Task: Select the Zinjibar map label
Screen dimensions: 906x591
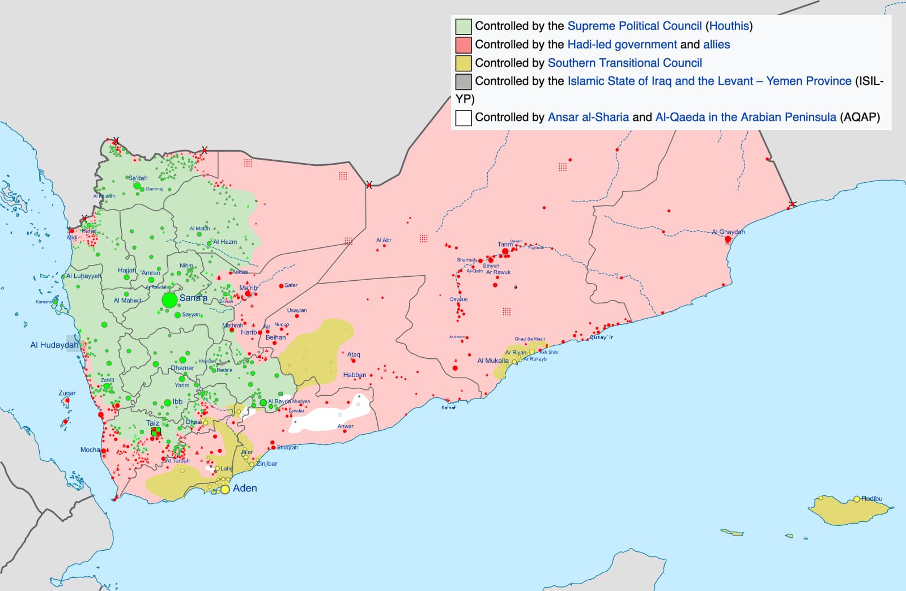Action: tap(267, 464)
